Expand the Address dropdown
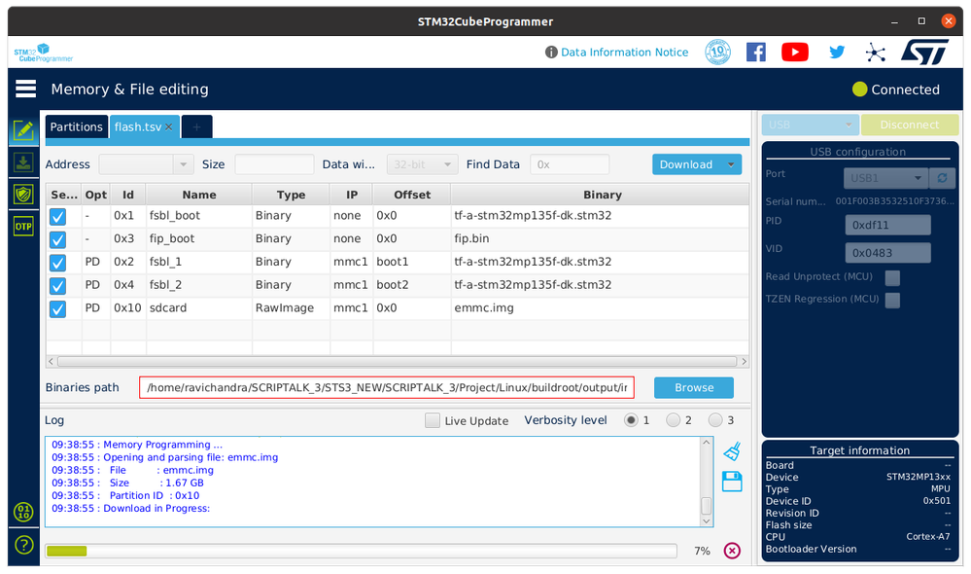Image resolution: width=971 pixels, height=574 pixels. [183, 164]
